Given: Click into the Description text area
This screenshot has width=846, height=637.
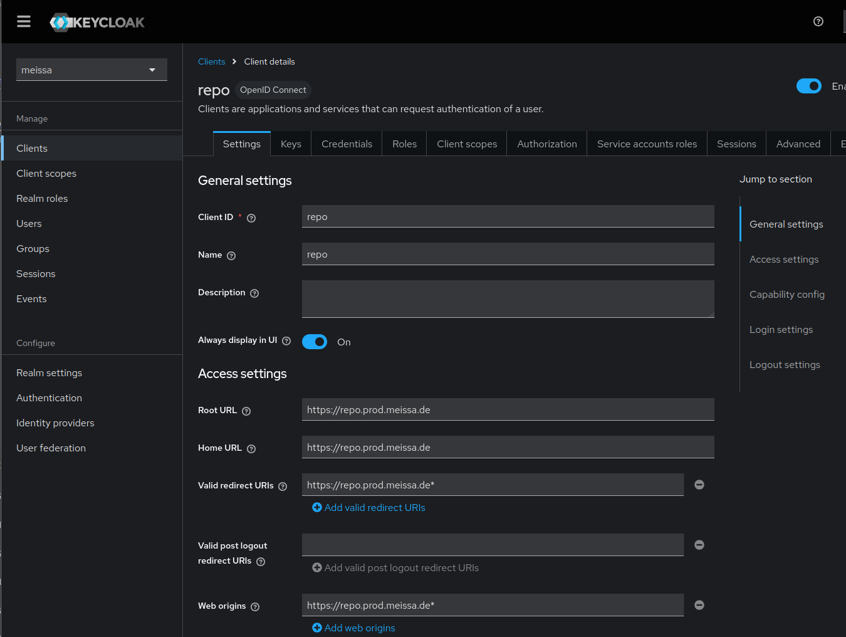Looking at the screenshot, I should 508,299.
